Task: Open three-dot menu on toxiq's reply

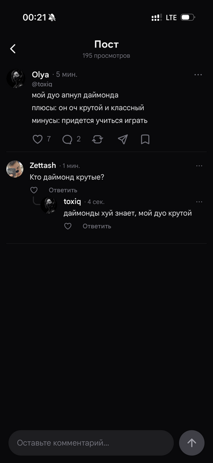Action: [200, 202]
